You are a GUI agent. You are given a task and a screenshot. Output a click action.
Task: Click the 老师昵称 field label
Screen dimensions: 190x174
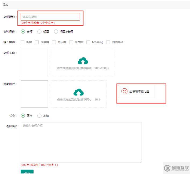(x=10, y=17)
